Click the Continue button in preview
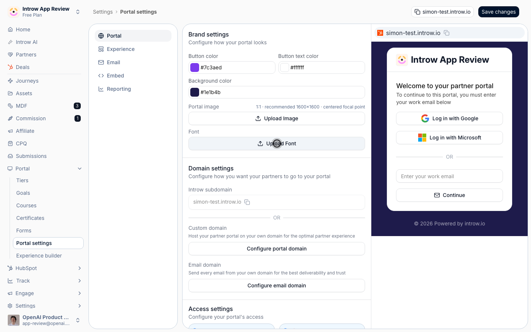 (450, 195)
